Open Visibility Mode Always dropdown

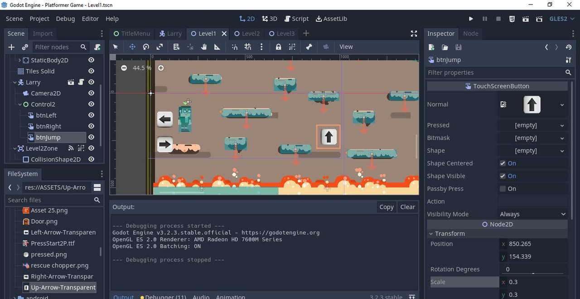(x=533, y=214)
